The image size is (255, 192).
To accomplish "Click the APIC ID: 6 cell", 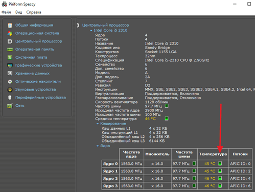I will [240, 186].
